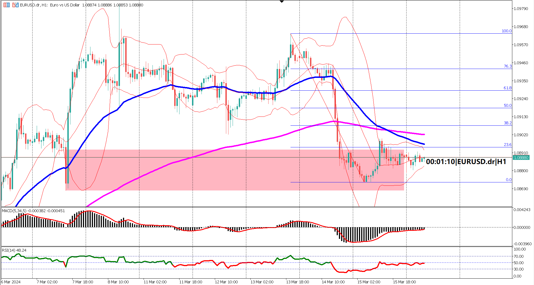Click the 14 Mar 10:00 time label
The image size is (534, 285).
click(333, 282)
